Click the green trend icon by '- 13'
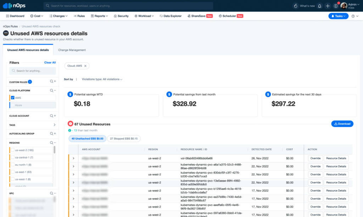The width and height of the screenshot is (363, 217). (69, 130)
